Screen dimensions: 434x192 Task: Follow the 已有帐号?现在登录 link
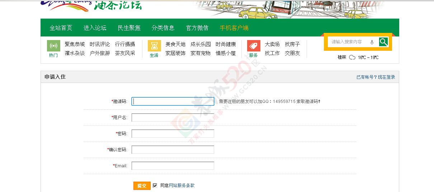point(376,77)
